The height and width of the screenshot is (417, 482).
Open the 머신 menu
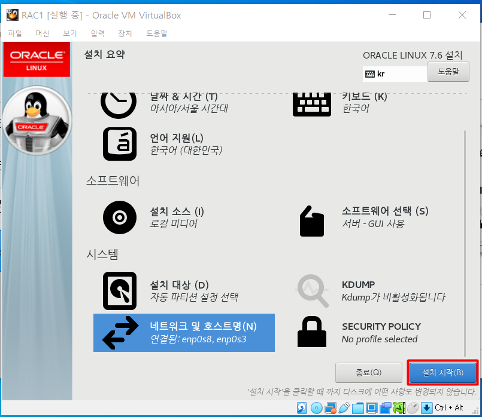(43, 33)
